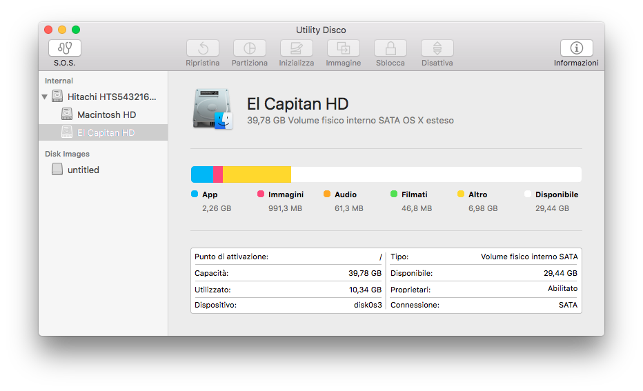Click the El Capitan HD title heading

298,103
